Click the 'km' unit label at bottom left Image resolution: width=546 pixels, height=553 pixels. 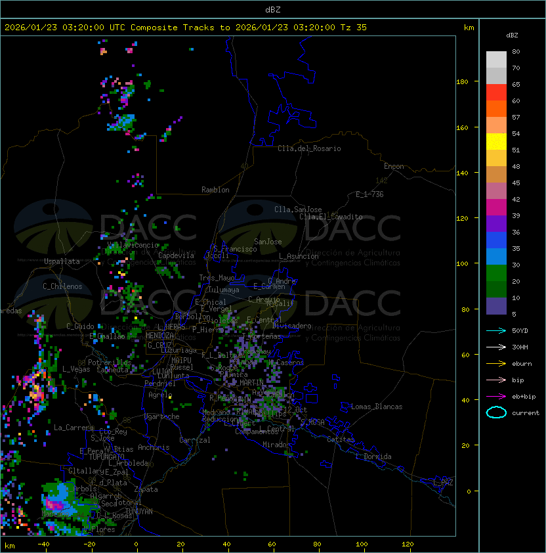tap(10, 546)
